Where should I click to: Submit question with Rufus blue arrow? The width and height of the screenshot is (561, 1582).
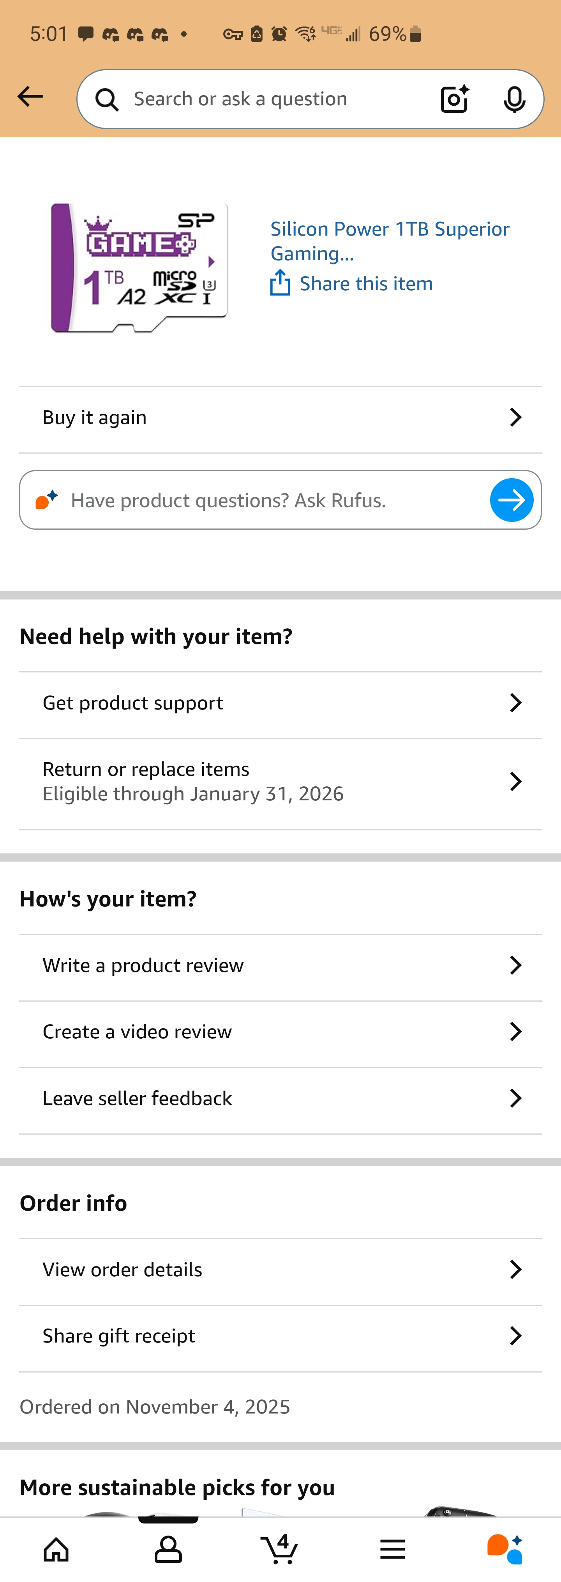click(x=512, y=500)
